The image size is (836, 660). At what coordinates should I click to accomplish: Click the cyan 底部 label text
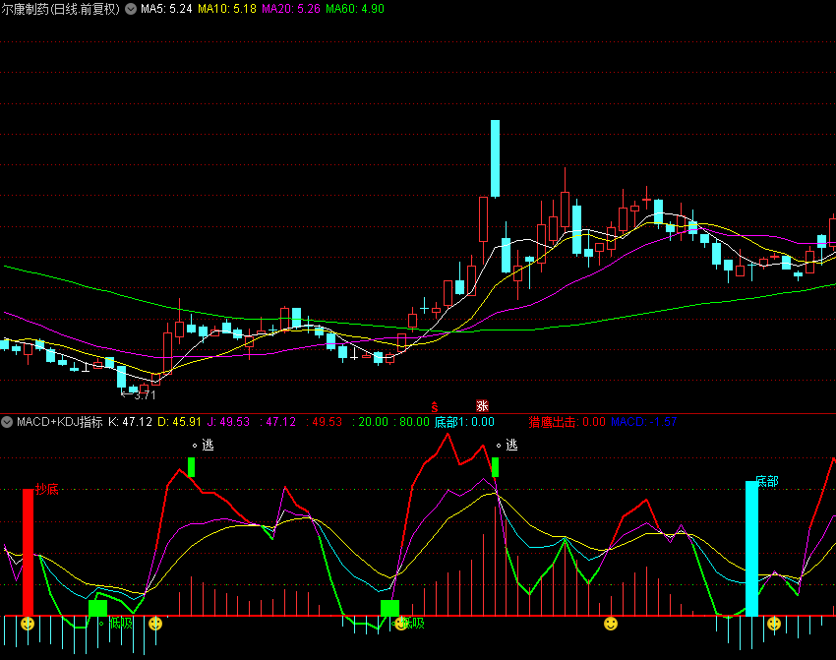click(767, 481)
